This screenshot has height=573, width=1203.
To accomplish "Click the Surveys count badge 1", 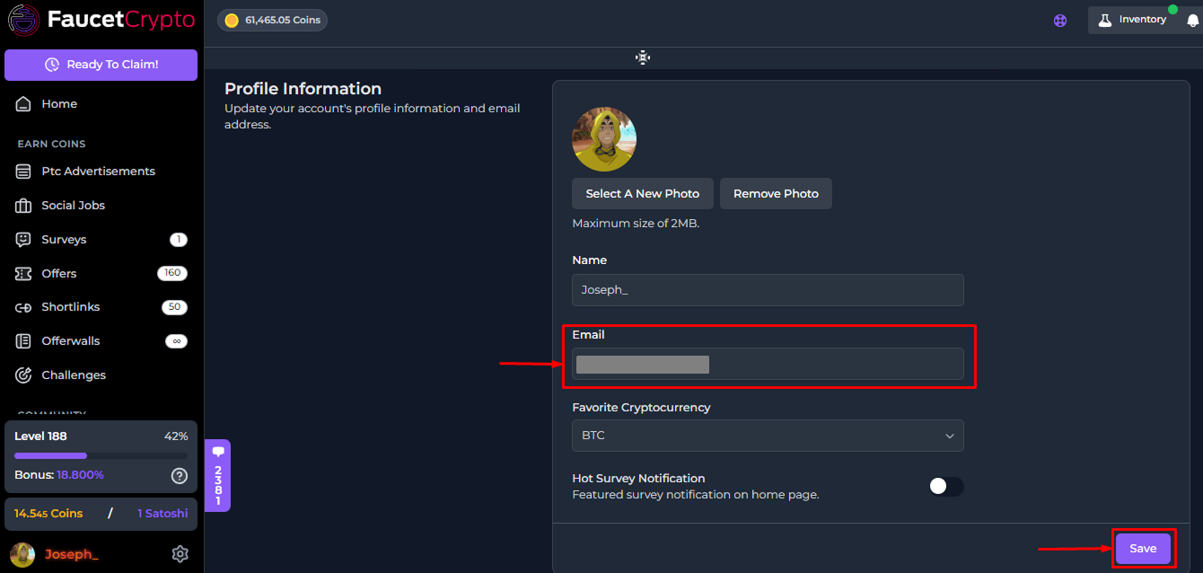I will click(x=179, y=240).
